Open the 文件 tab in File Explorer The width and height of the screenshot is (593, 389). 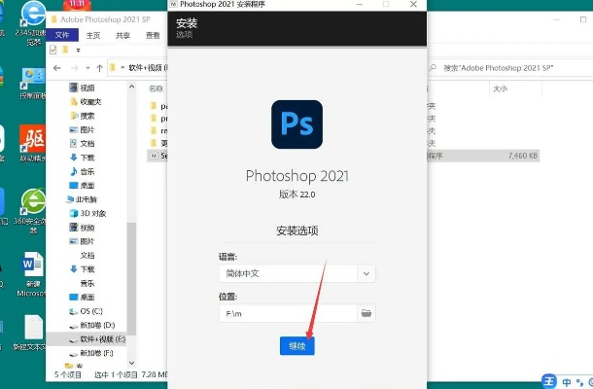[62, 35]
